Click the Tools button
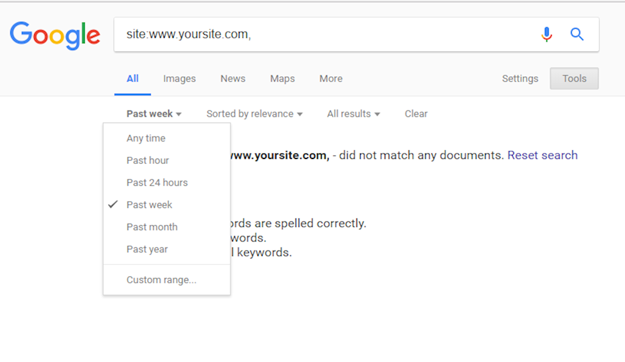Image resolution: width=625 pixels, height=362 pixels. tap(574, 79)
